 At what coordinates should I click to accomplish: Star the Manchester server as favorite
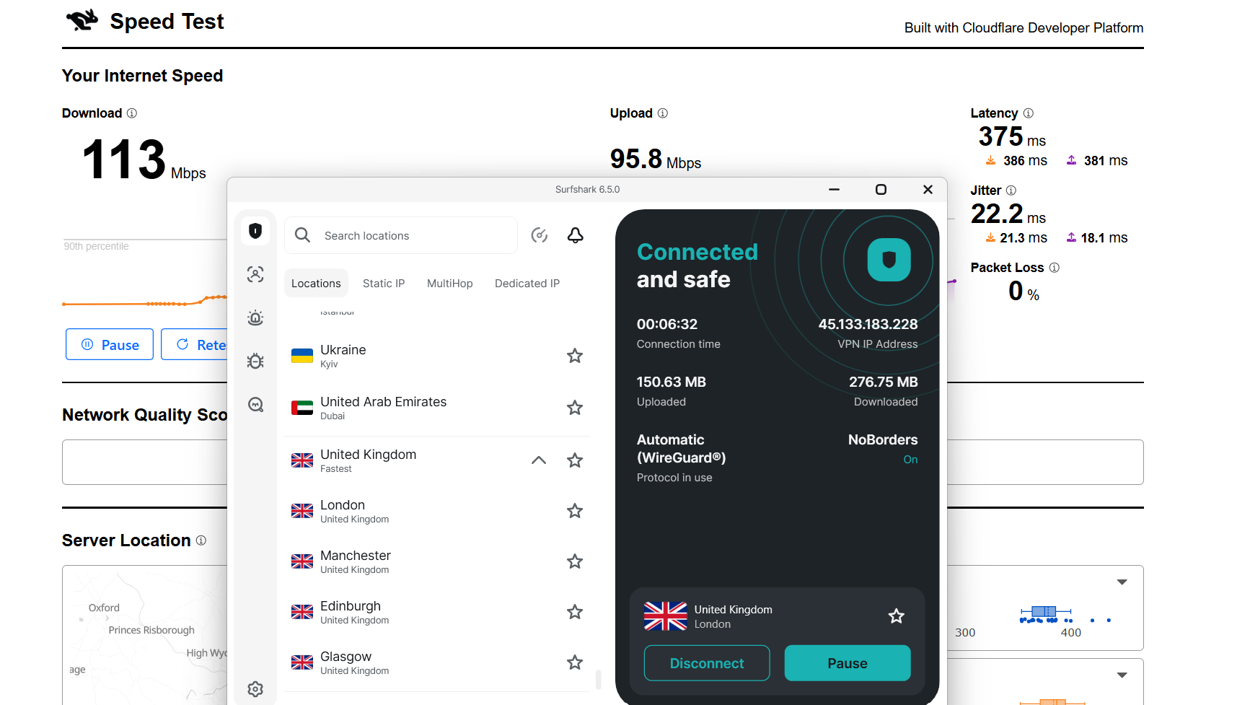[x=575, y=561]
